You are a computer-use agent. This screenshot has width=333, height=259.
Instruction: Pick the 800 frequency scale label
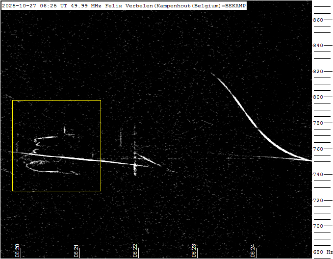(x=318, y=97)
